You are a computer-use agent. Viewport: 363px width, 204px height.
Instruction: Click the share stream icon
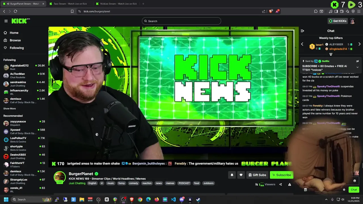pyautogui.click(x=280, y=184)
